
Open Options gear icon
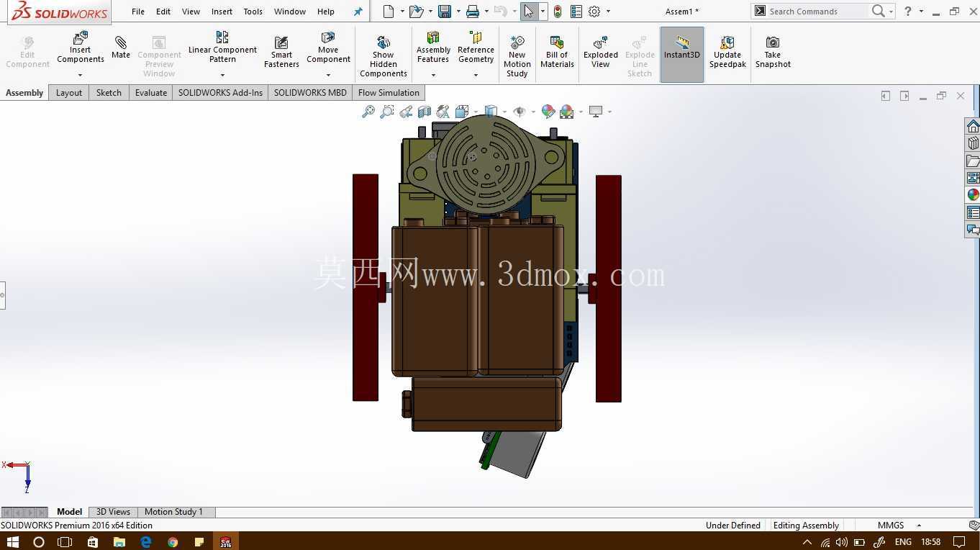tap(594, 12)
